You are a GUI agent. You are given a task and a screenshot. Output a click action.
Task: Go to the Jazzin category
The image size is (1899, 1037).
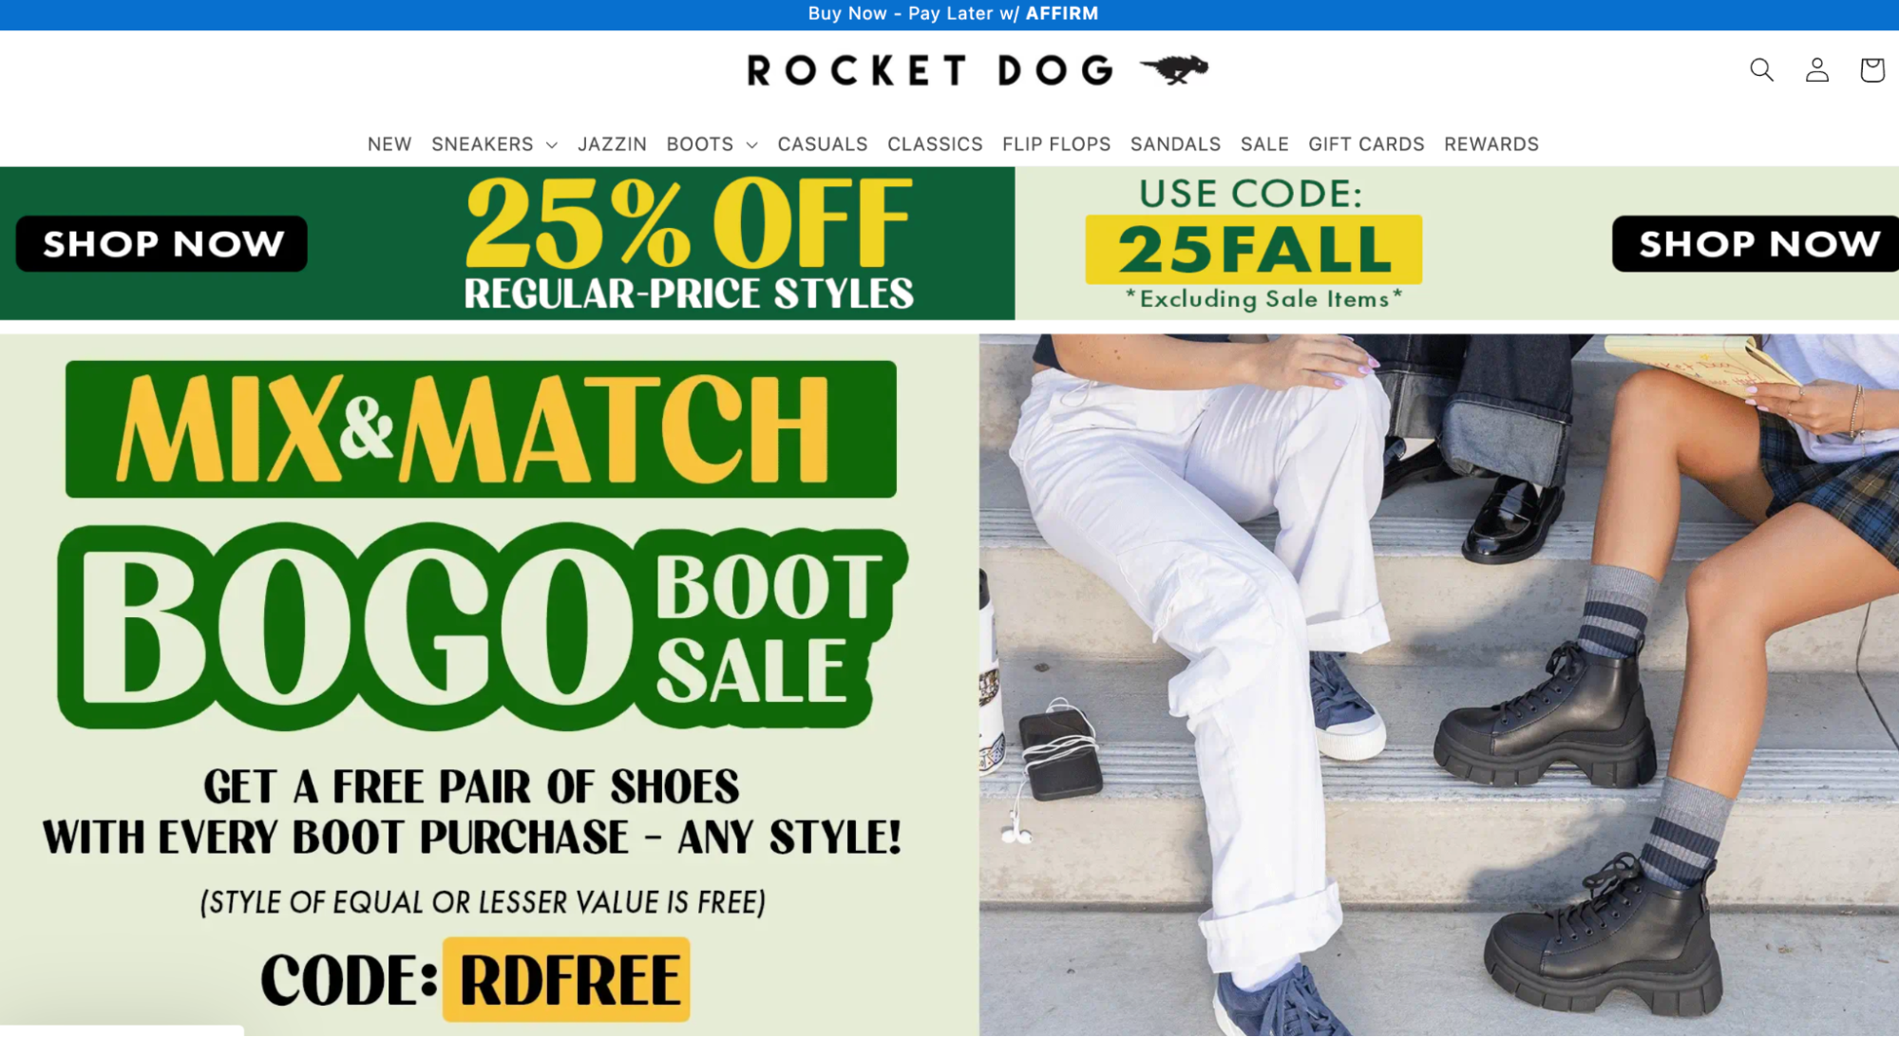[x=612, y=143]
